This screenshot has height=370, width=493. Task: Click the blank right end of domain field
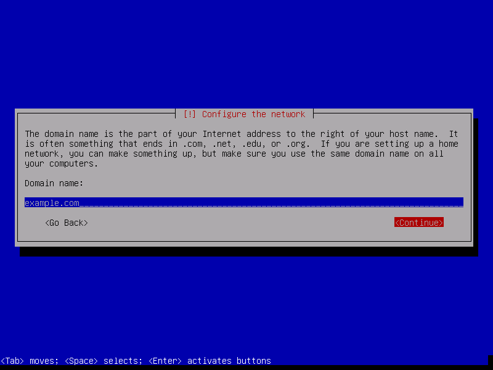[431, 202]
